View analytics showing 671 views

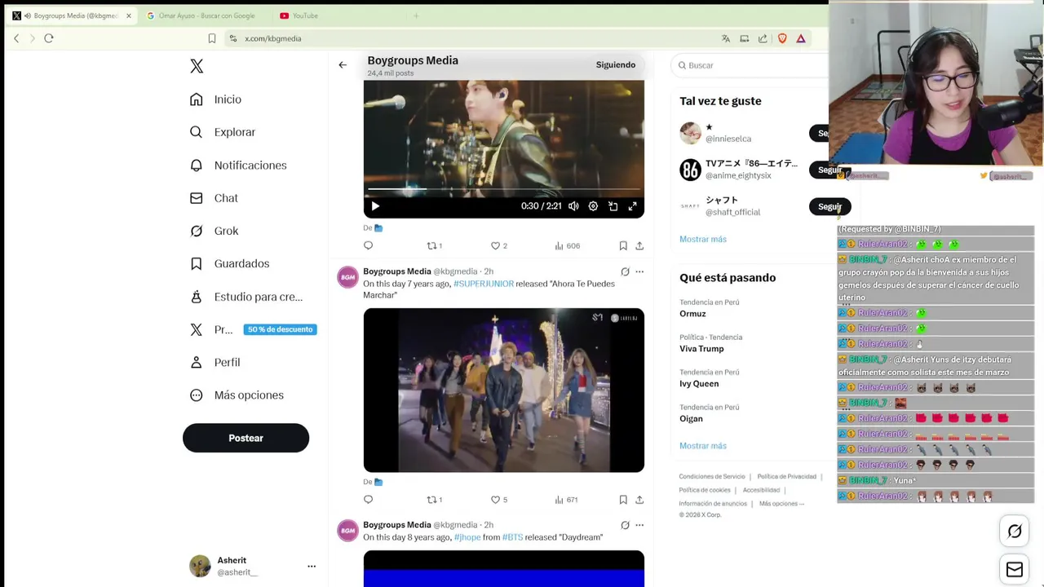pyautogui.click(x=567, y=500)
